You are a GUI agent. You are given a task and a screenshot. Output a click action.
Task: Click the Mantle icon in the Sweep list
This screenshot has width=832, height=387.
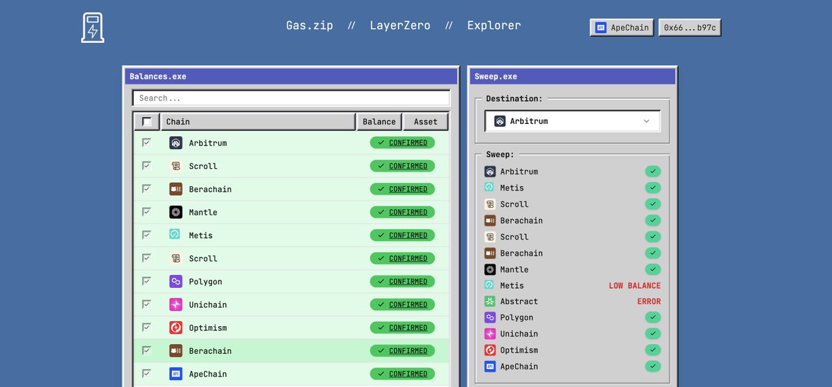tap(490, 269)
